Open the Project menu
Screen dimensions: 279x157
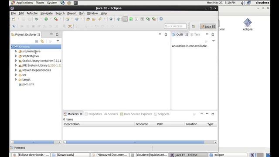pyautogui.click(x=72, y=14)
